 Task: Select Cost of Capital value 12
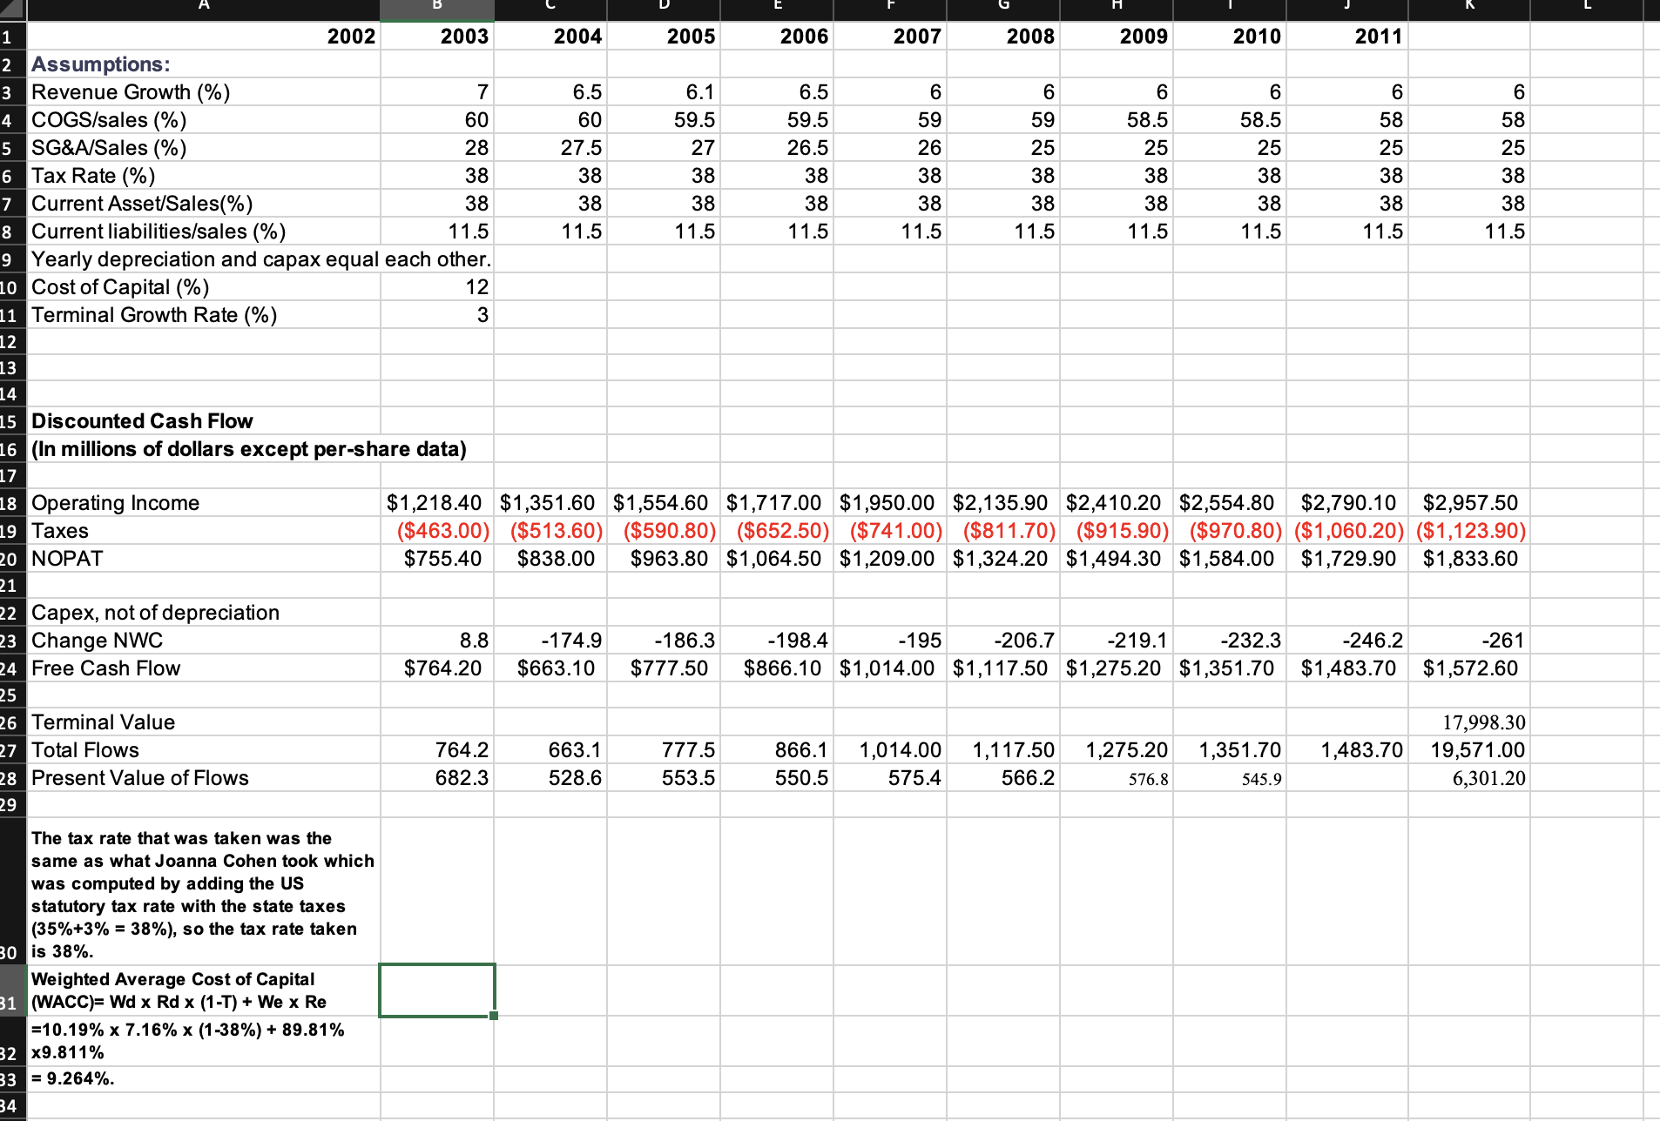tap(437, 287)
